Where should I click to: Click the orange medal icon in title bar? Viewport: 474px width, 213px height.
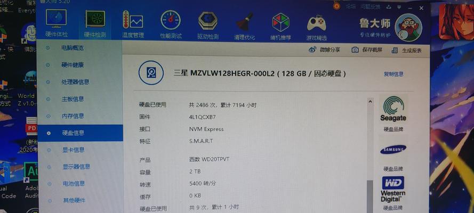point(337,5)
